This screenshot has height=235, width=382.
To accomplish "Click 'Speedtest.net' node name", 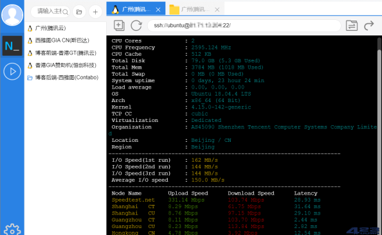I will [133, 200].
